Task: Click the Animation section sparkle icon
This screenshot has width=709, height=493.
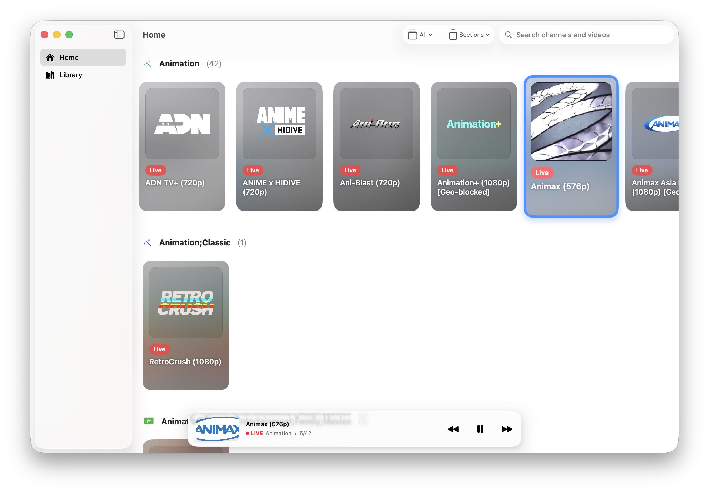Action: (148, 64)
